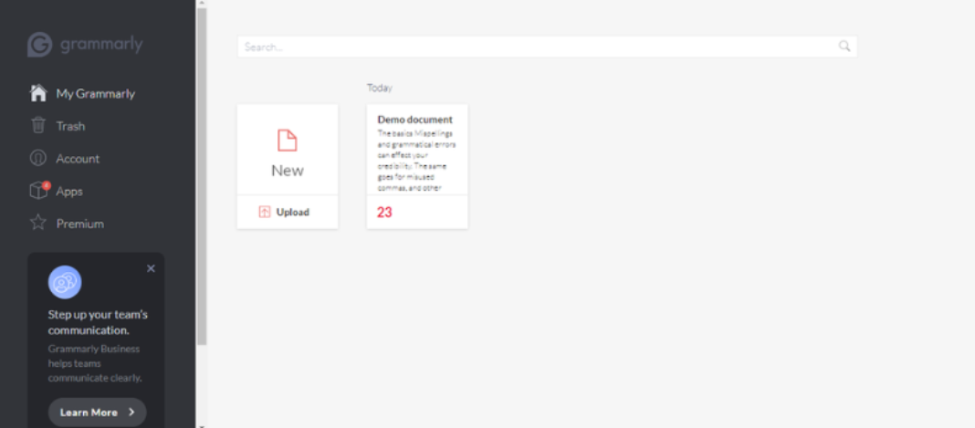Open the Apps page
This screenshot has height=428, width=975.
point(56,191)
